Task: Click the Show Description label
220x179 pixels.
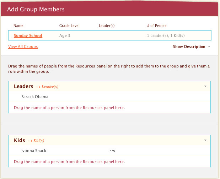Action: click(x=189, y=47)
